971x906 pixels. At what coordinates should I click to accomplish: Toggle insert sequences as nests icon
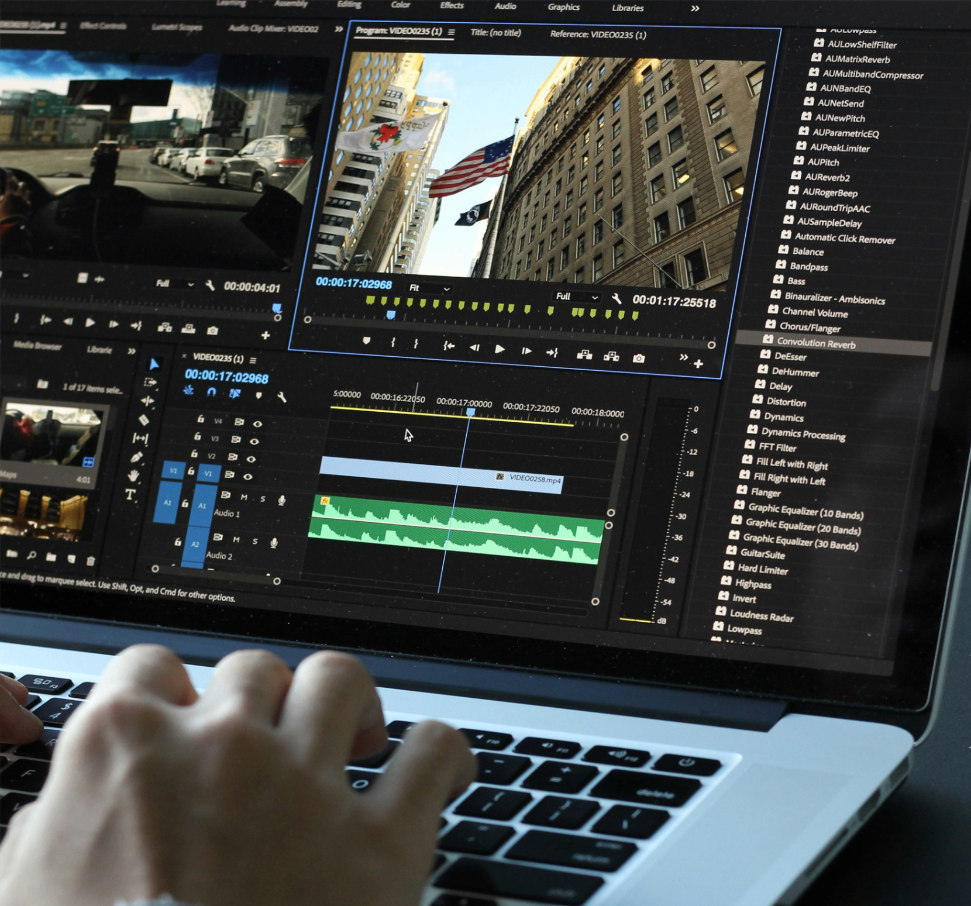click(188, 390)
